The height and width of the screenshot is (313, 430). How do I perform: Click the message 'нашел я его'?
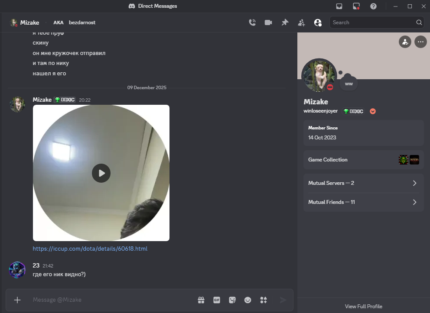(x=49, y=74)
